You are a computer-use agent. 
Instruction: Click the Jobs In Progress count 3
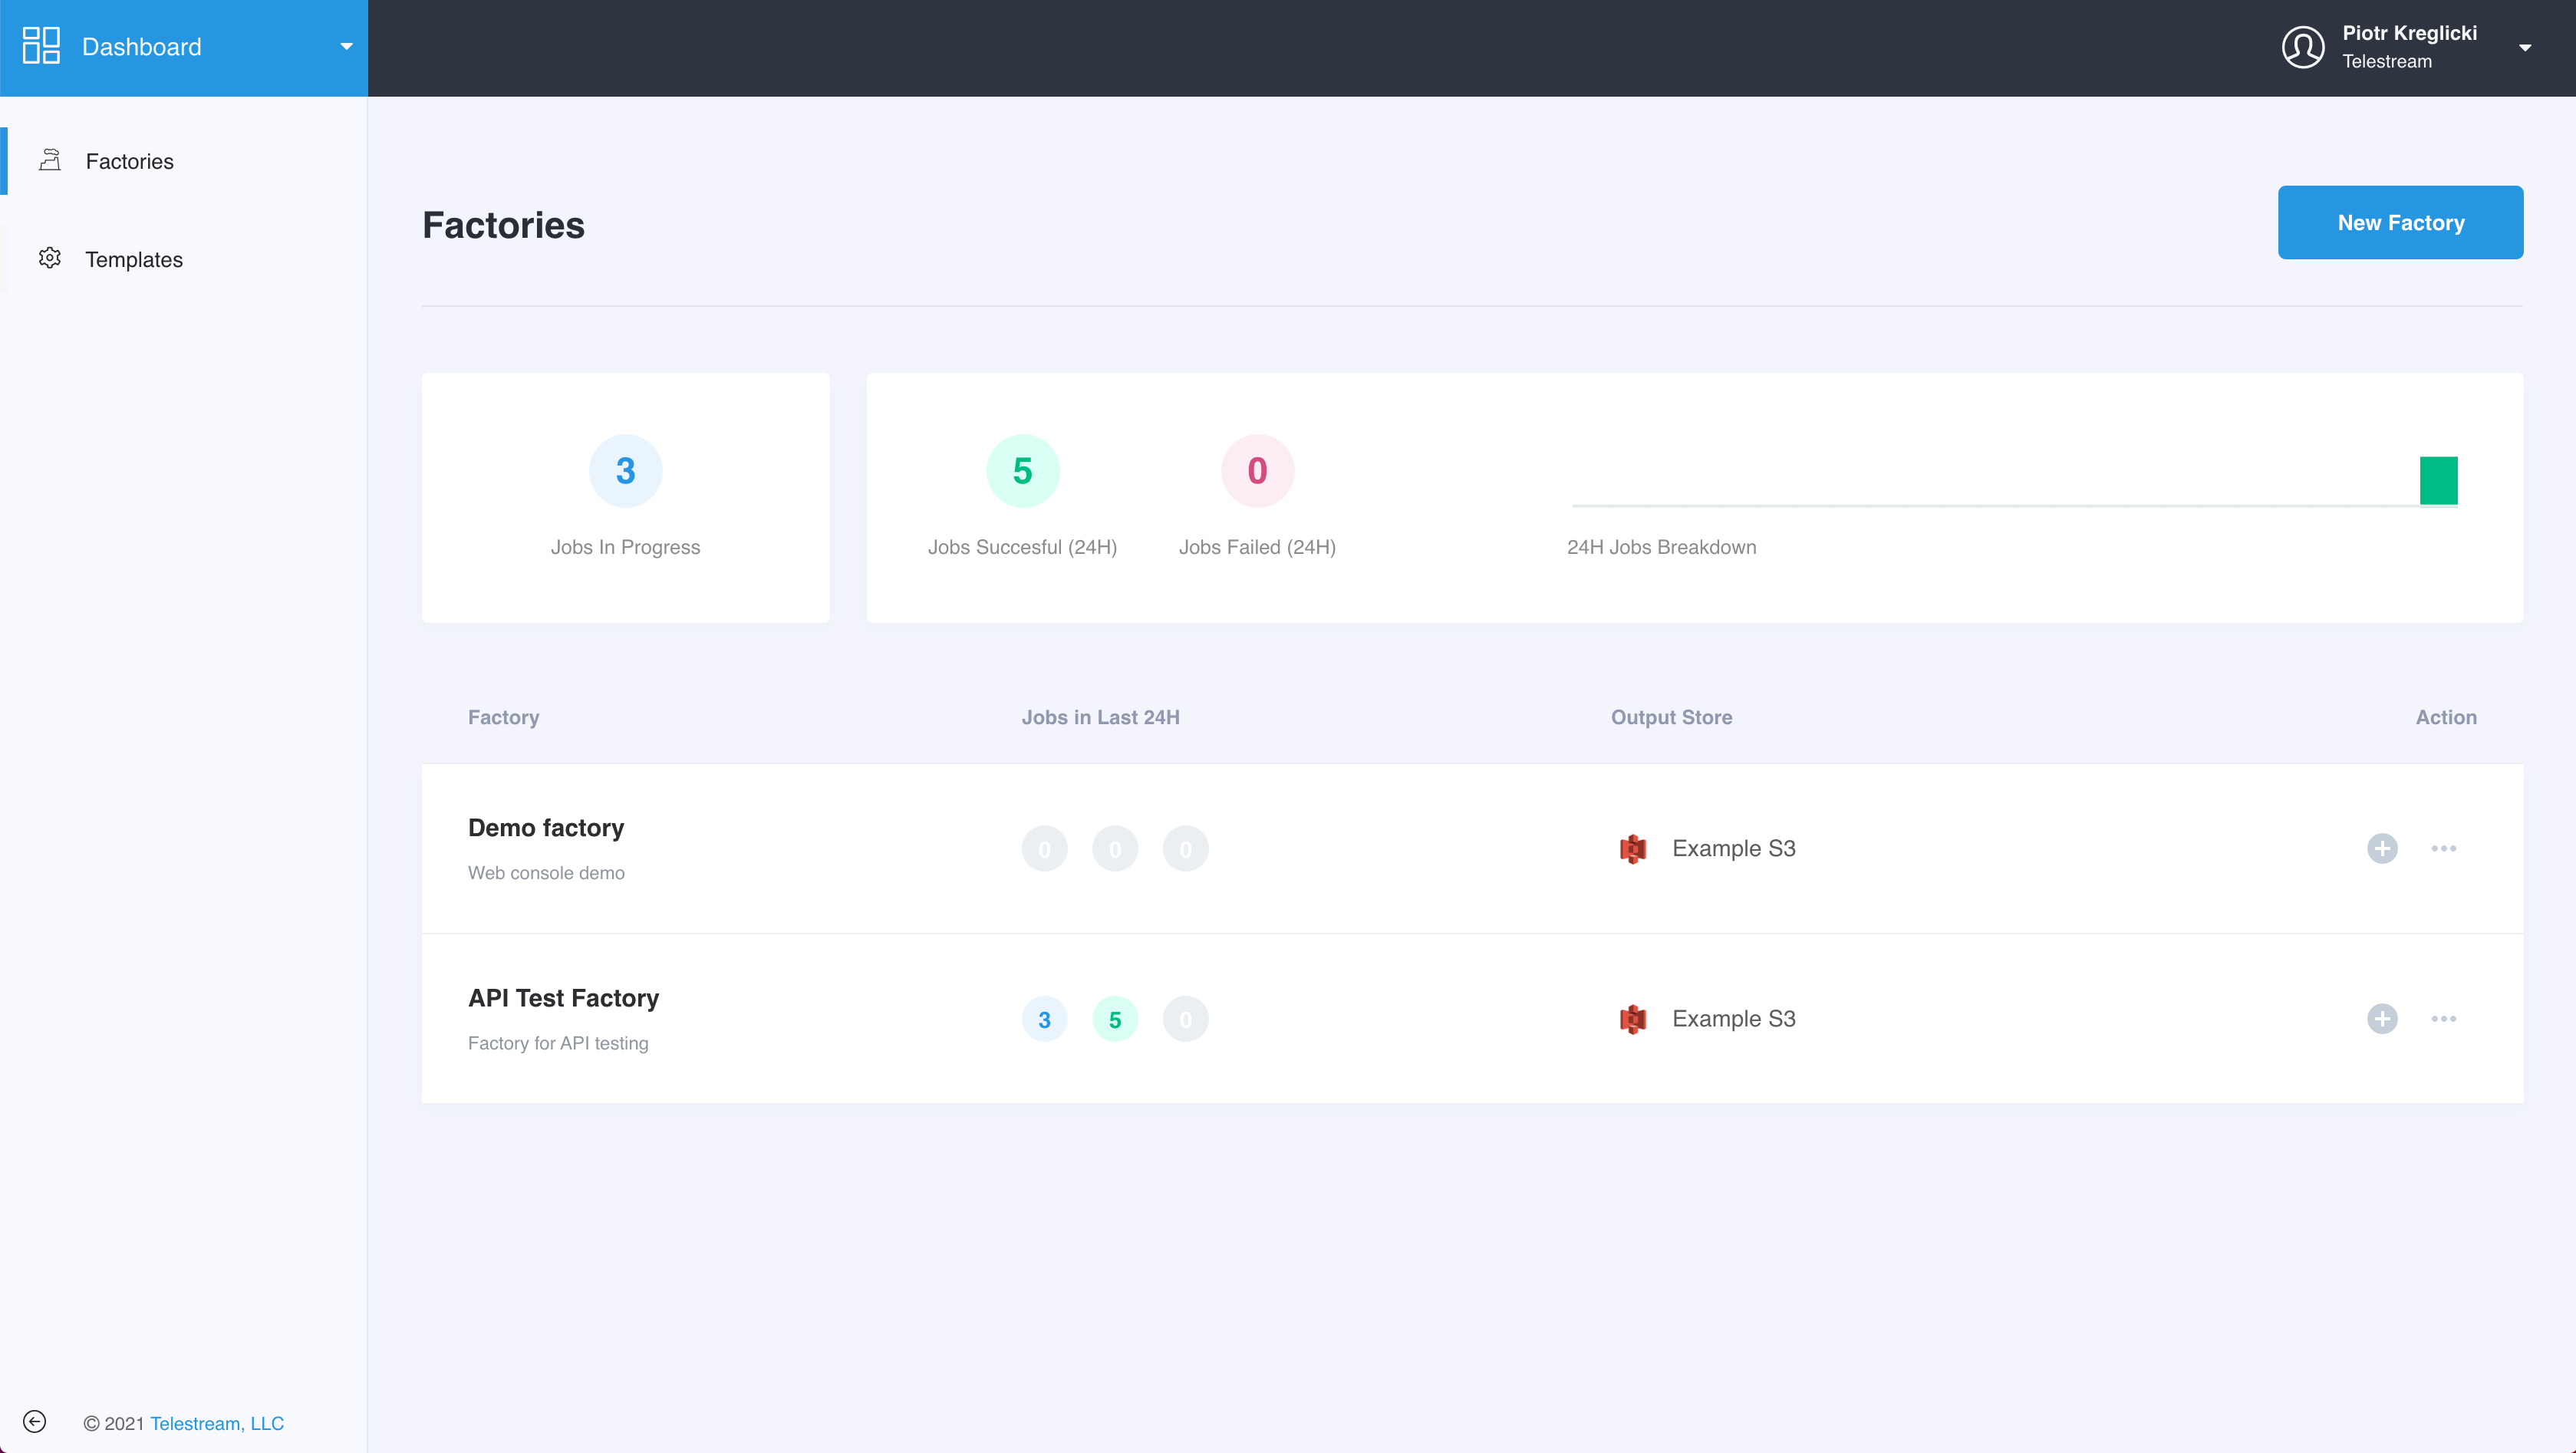click(625, 471)
